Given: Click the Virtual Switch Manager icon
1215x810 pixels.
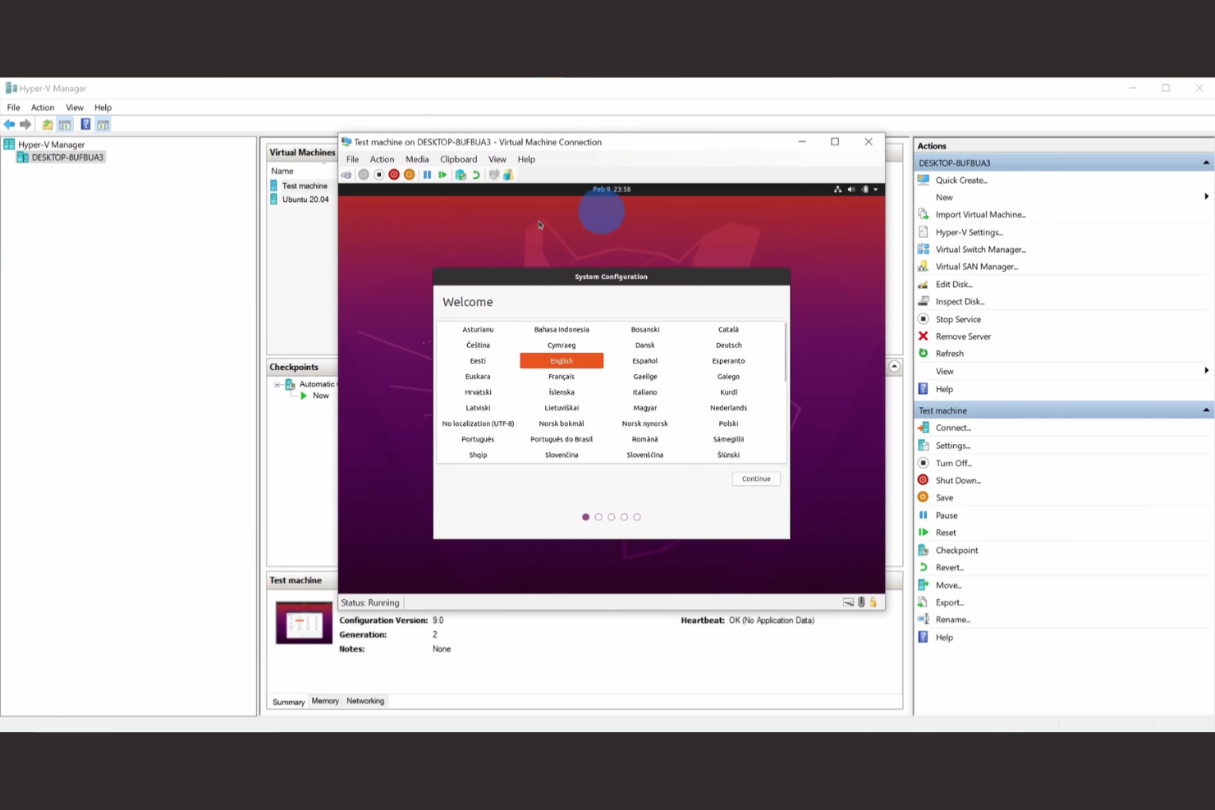Looking at the screenshot, I should (x=923, y=249).
